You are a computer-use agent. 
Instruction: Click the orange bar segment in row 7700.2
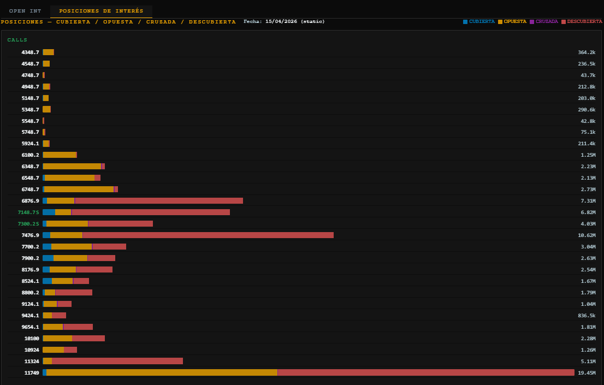click(x=72, y=247)
